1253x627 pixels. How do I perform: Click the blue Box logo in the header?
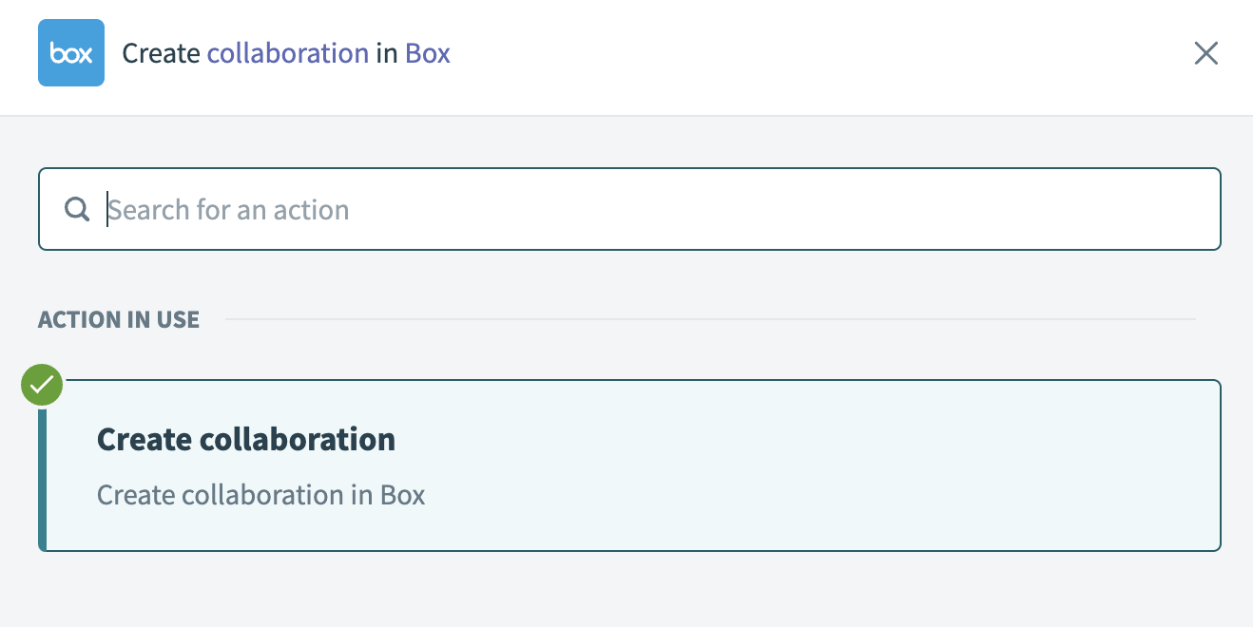point(71,52)
